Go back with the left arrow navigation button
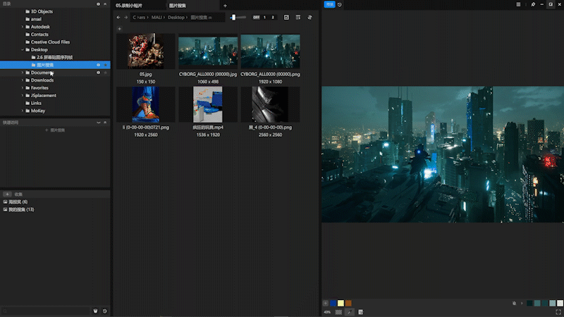Image resolution: width=564 pixels, height=317 pixels. pos(118,17)
